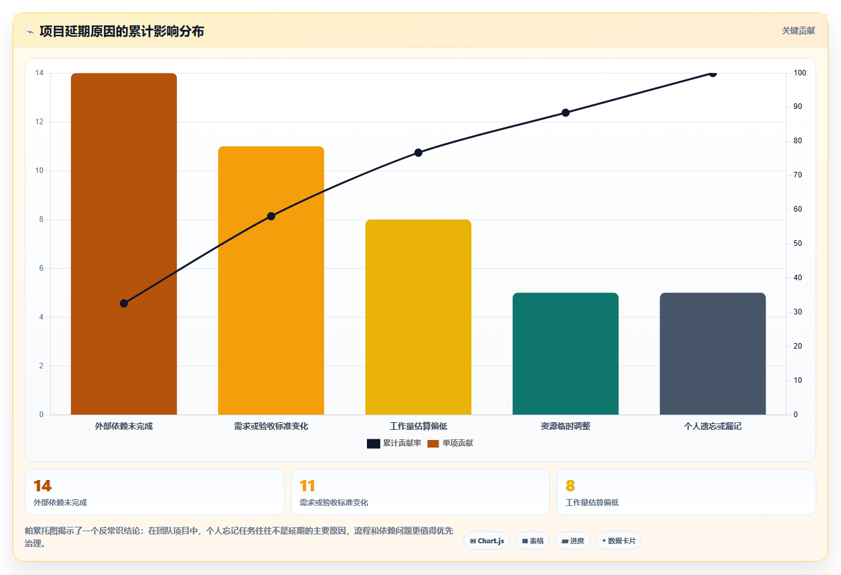Click the 帕累托图 summary paragraph text

239,537
